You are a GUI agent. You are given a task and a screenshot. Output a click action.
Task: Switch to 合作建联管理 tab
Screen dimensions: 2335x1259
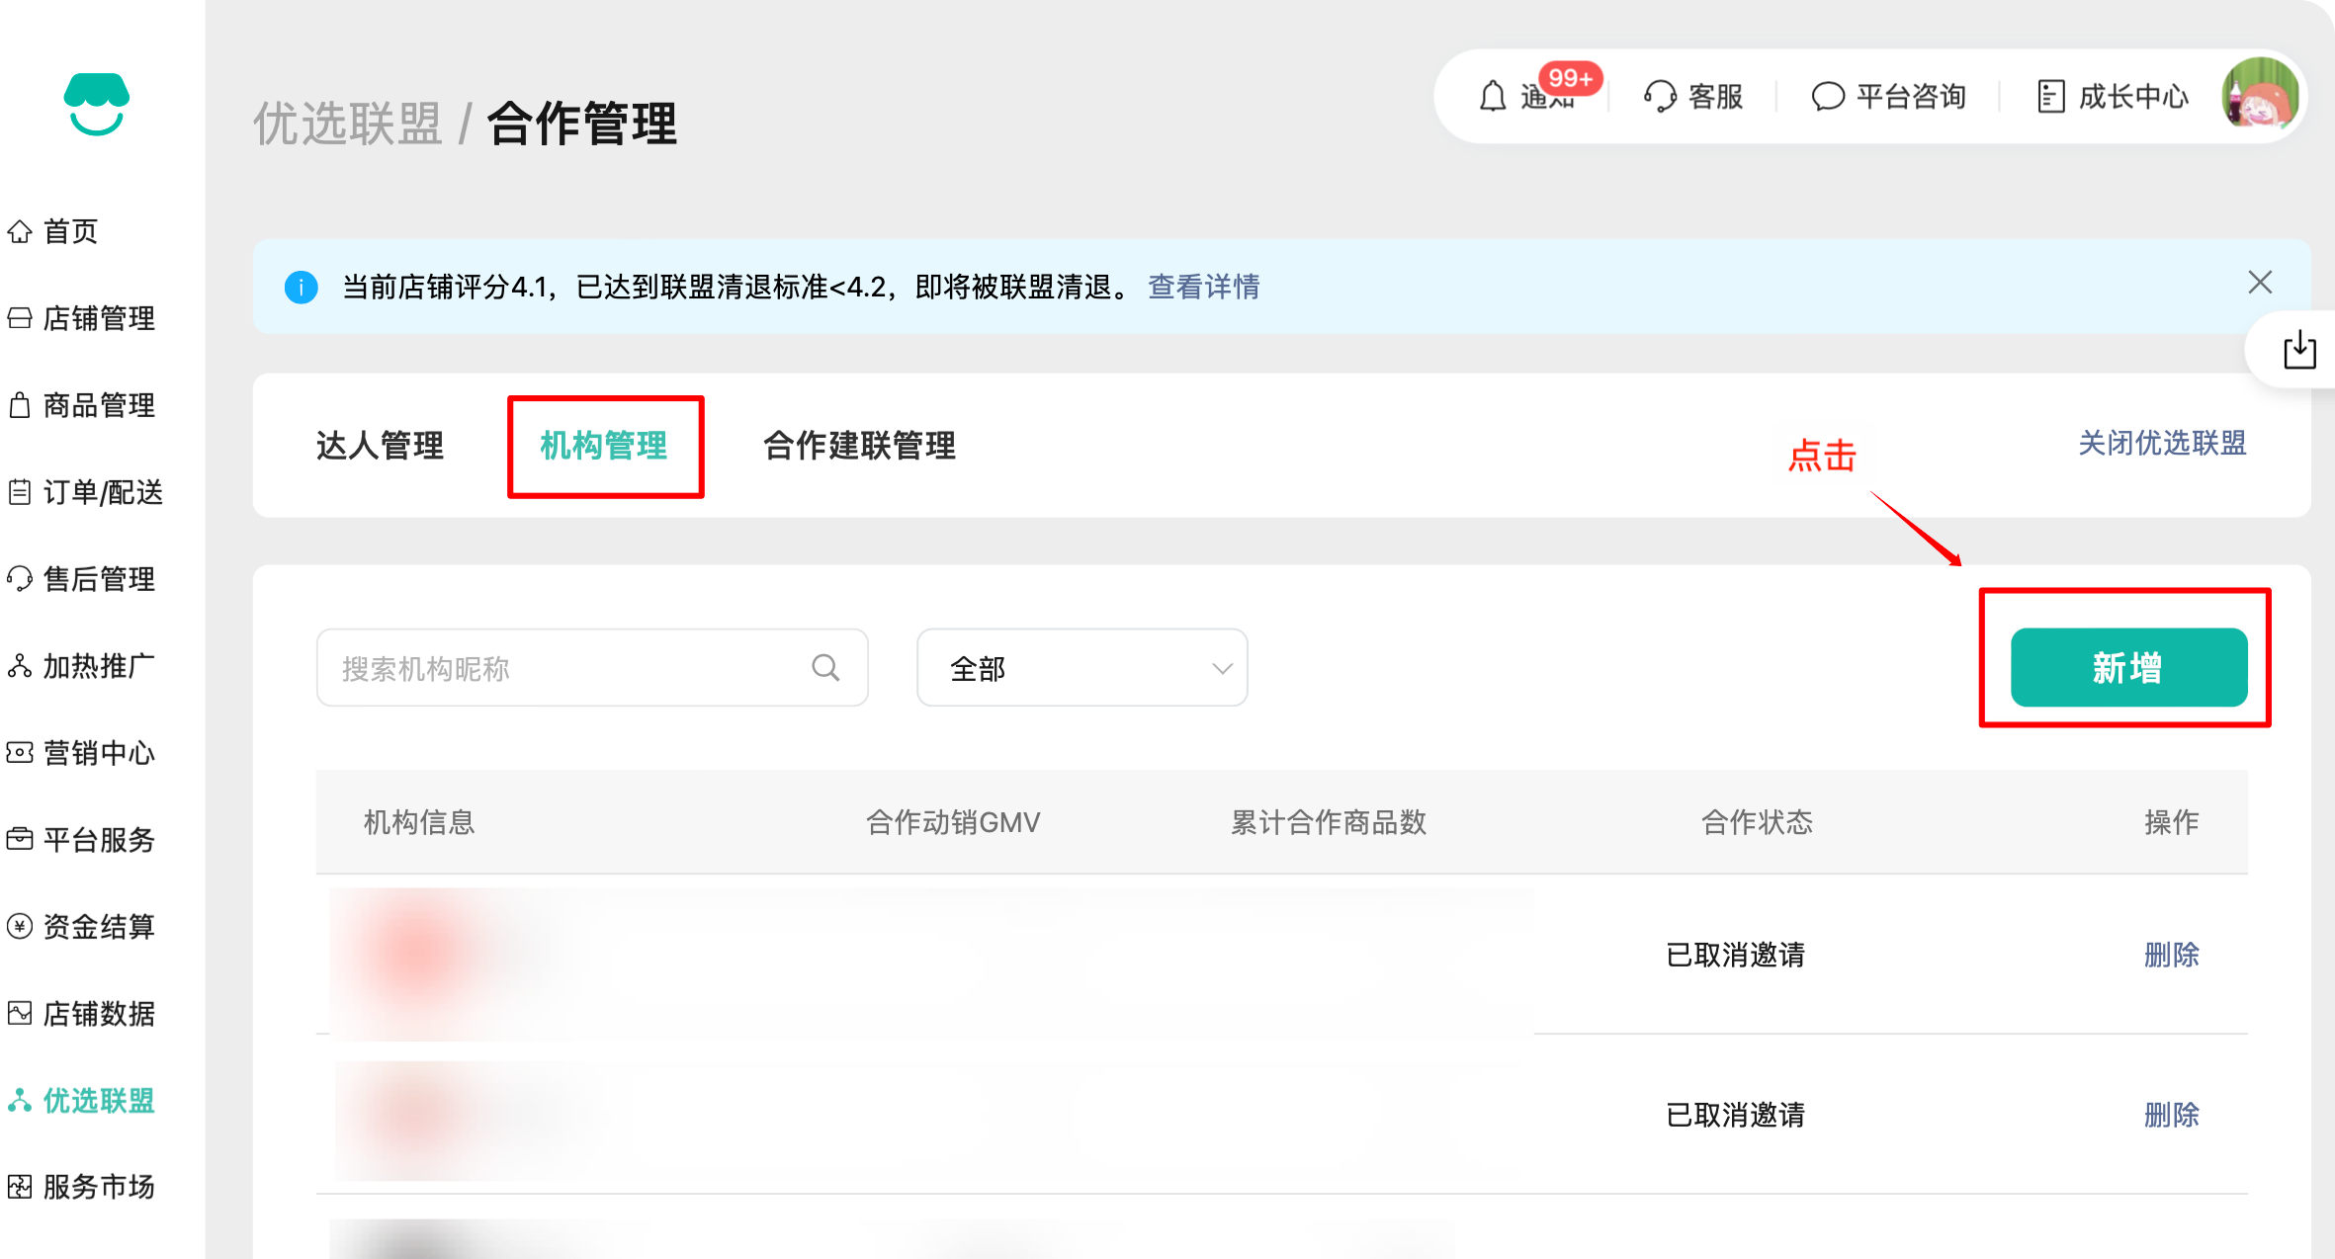point(859,446)
